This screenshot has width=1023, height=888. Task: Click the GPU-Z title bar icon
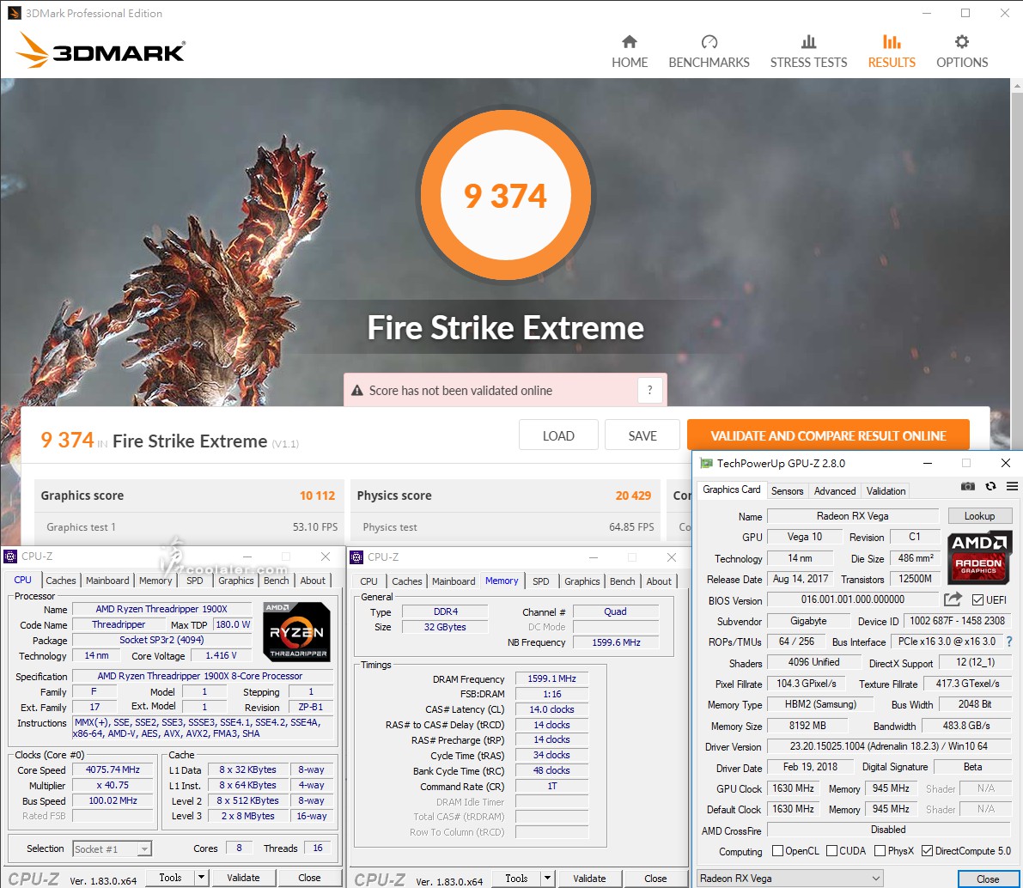pos(706,463)
